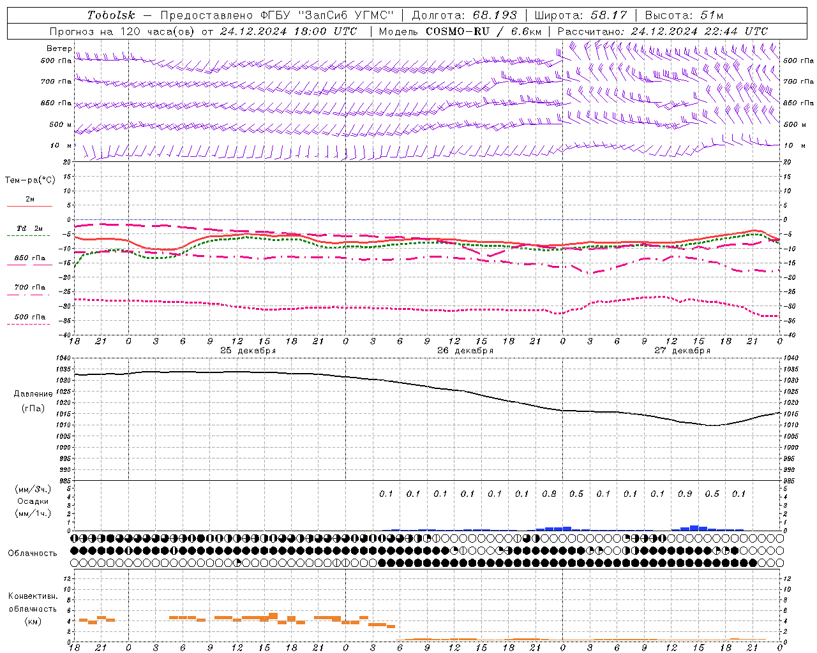Screen dimensions: 817x653
Task: Click the (гПа) unit under Давление
Action: coord(33,409)
